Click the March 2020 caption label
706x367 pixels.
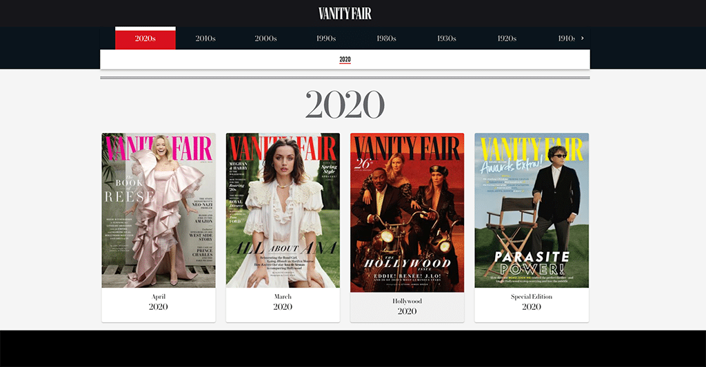coord(283,302)
